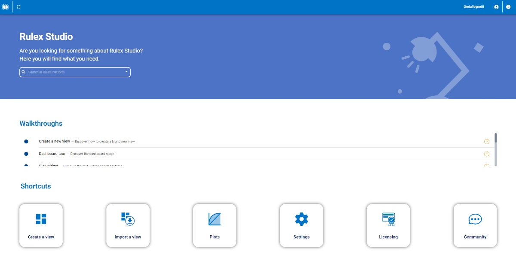Image resolution: width=516 pixels, height=270 pixels.
Task: Click the Shortcuts section heading
Action: 36,186
